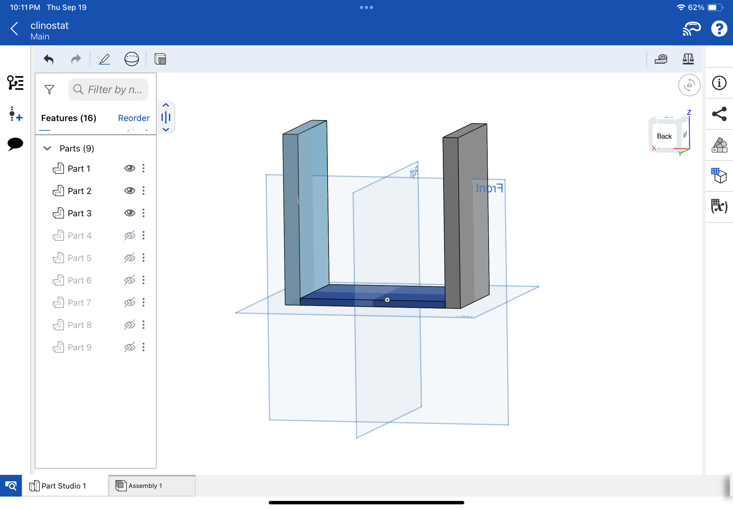Tap the Redo arrow in toolbar
This screenshot has height=509, width=733.
76,59
